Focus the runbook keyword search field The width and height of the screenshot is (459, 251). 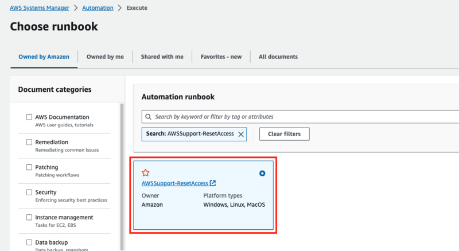pyautogui.click(x=300, y=117)
